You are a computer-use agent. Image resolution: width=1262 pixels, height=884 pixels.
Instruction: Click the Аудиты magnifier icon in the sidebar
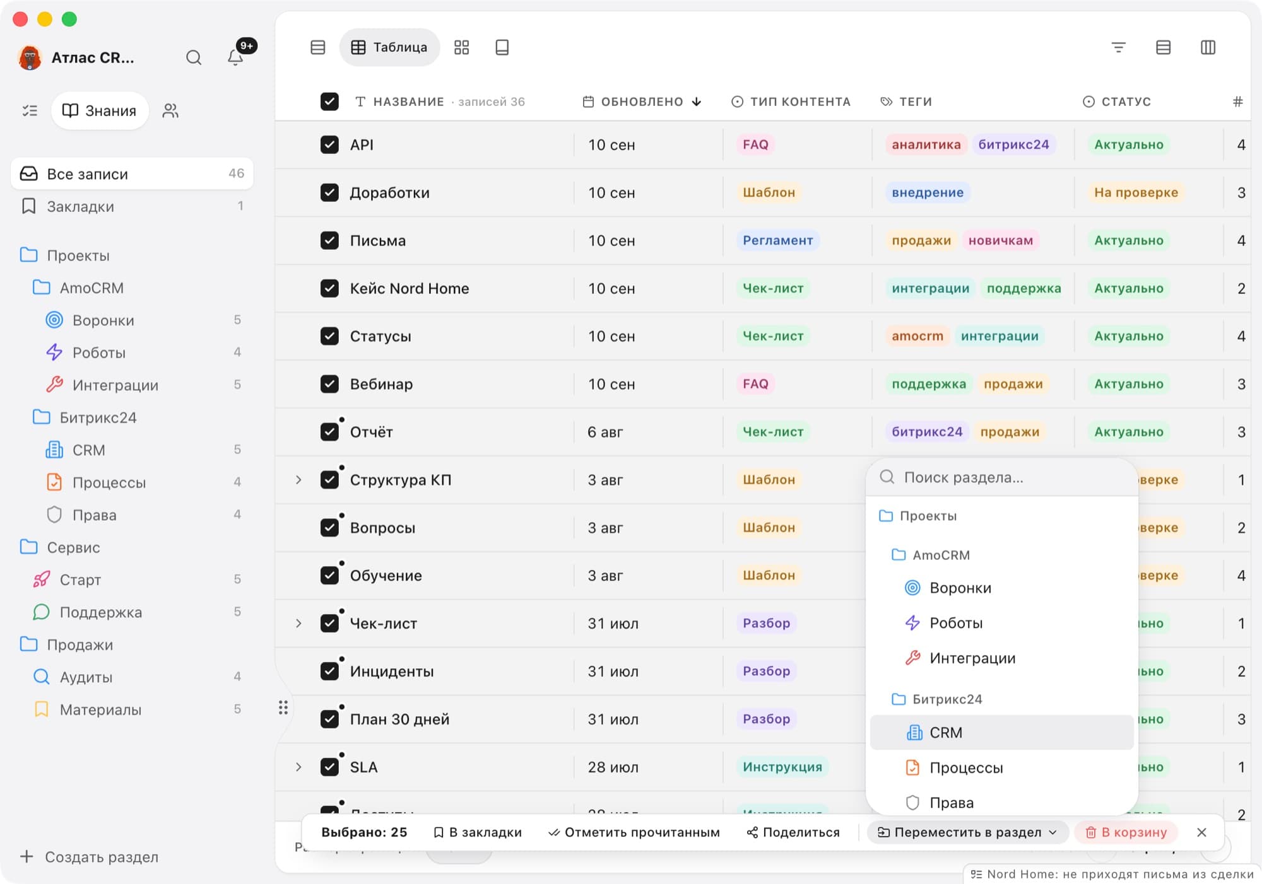tap(42, 677)
